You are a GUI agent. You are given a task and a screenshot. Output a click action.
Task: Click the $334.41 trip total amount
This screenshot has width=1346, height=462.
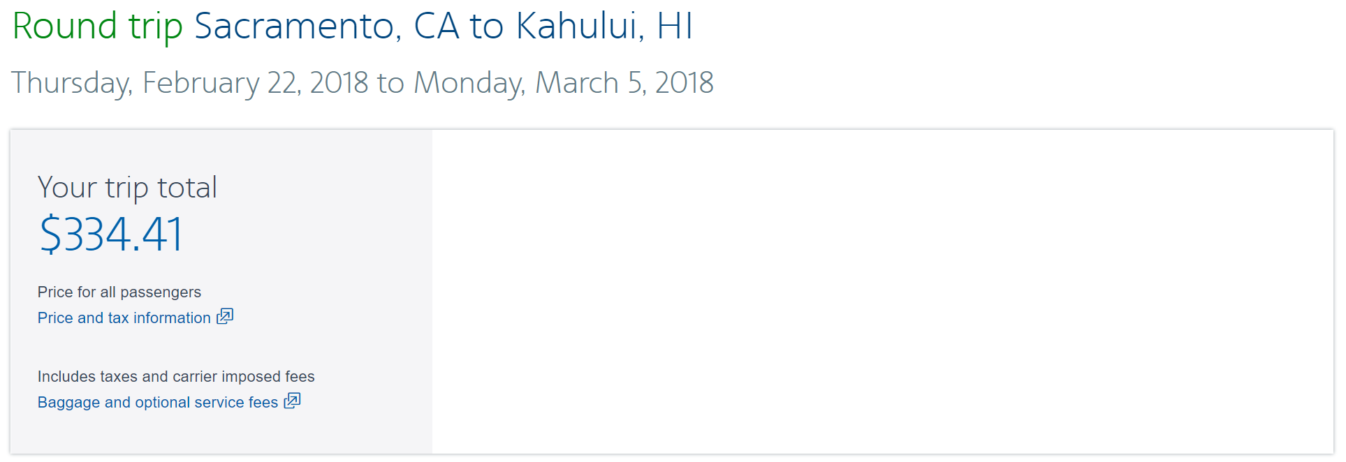pos(110,234)
